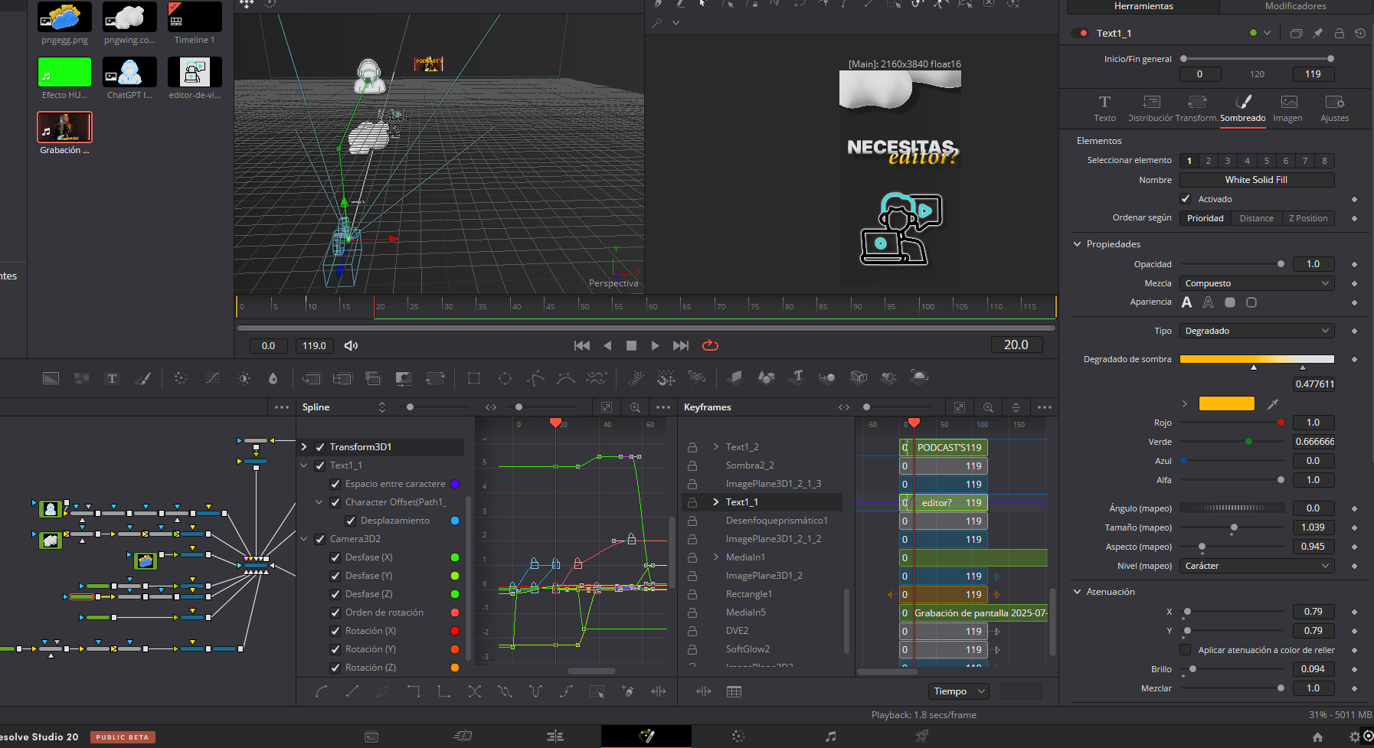1374x748 pixels.
Task: Mute audio with the speaker icon
Action: tap(351, 345)
